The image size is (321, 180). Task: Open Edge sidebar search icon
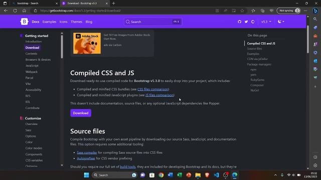(315, 19)
